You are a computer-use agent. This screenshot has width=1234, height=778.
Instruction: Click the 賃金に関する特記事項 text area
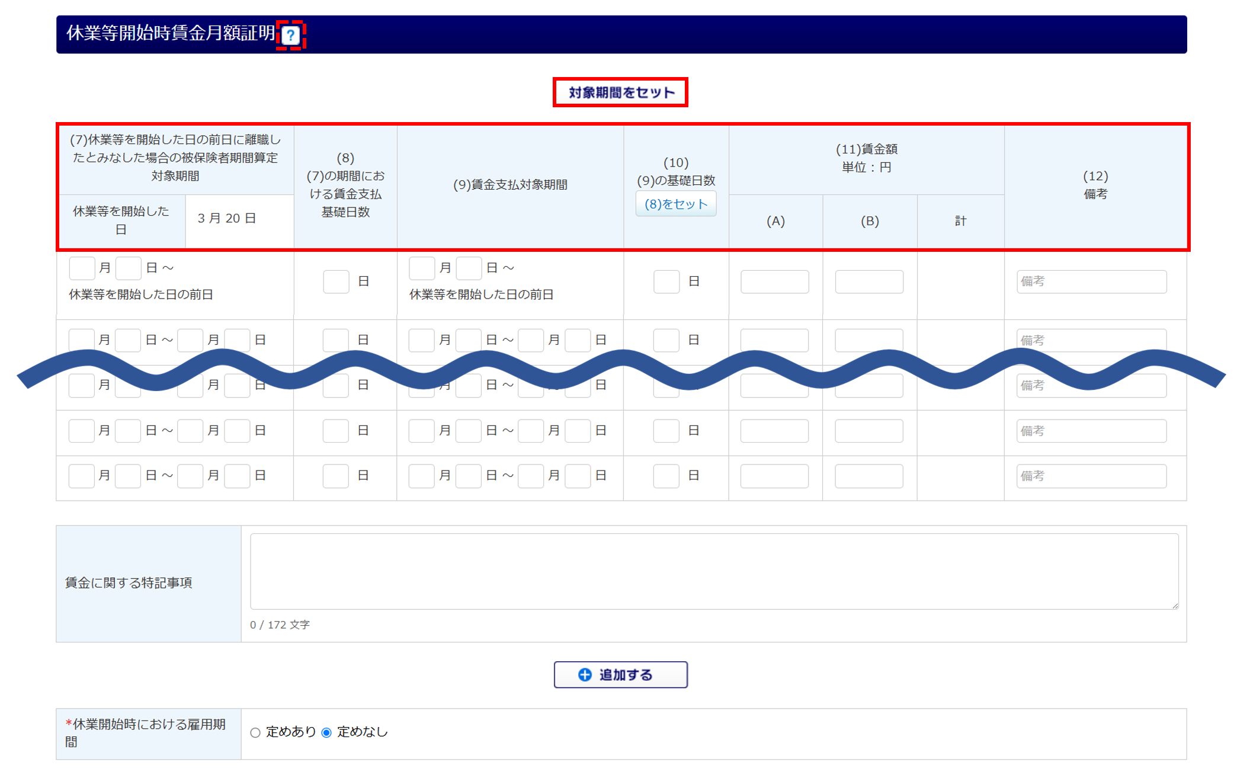(714, 571)
